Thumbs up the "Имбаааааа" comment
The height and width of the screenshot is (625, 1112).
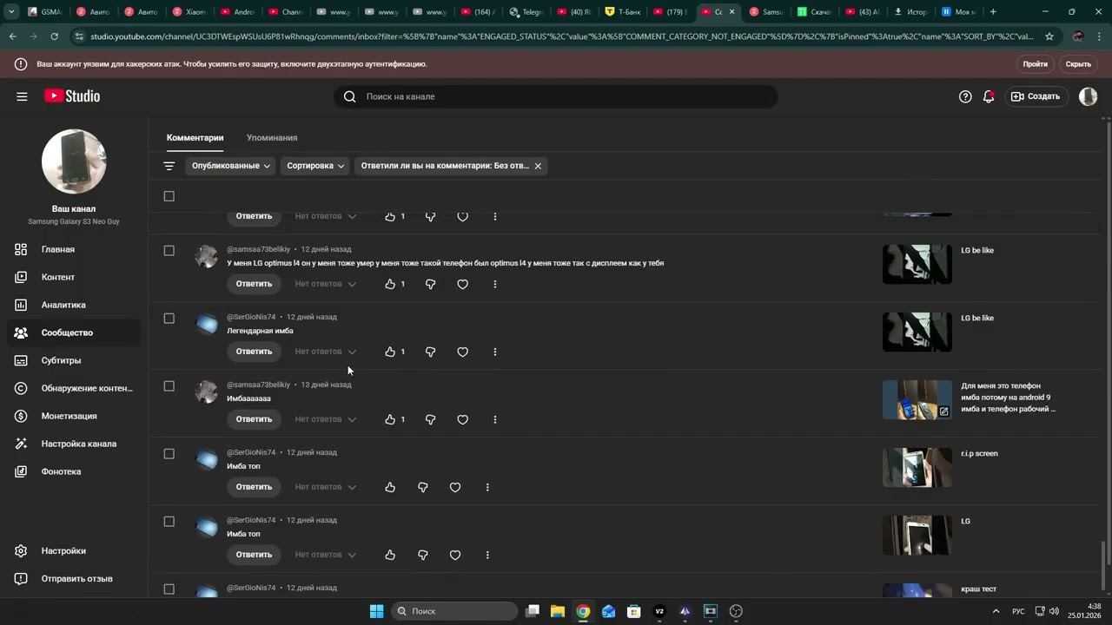pos(390,419)
